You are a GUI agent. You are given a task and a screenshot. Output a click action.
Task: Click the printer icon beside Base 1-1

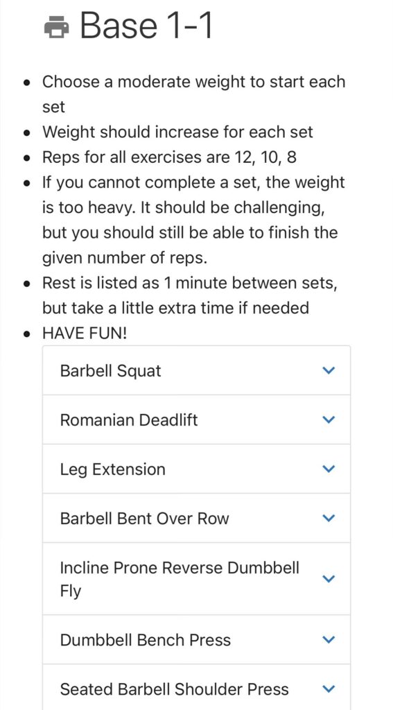coord(57,26)
